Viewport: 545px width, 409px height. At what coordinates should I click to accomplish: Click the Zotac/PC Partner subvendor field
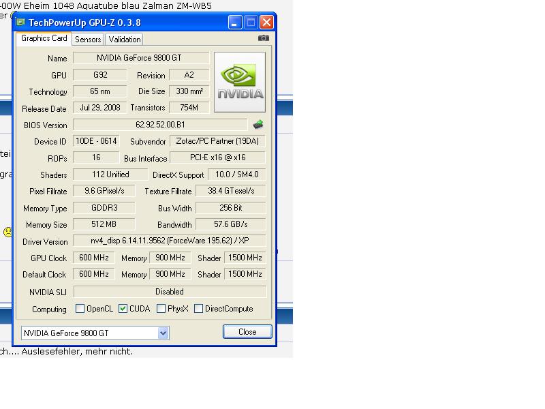pyautogui.click(x=217, y=141)
